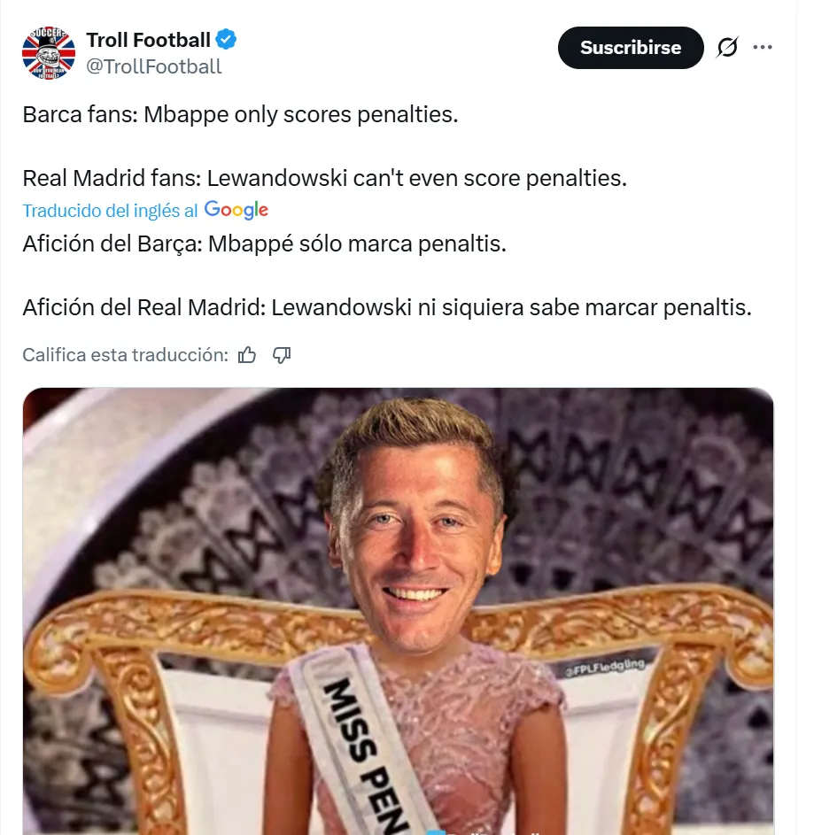Screen dimensions: 814x835
Task: Click the 'Afición del Real Madrid' translated line
Action: tap(387, 308)
